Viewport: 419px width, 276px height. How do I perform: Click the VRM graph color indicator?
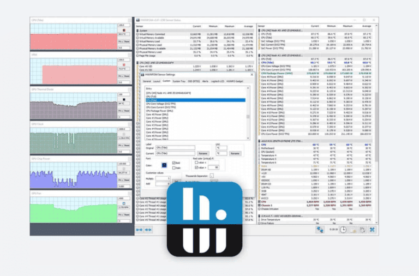[124, 65]
